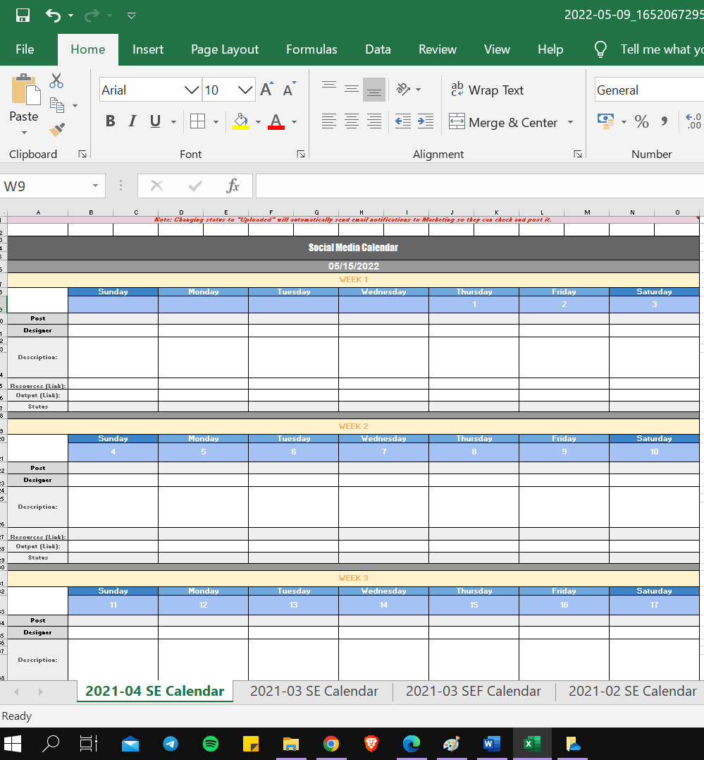Click the Merge & Center button

coord(503,122)
